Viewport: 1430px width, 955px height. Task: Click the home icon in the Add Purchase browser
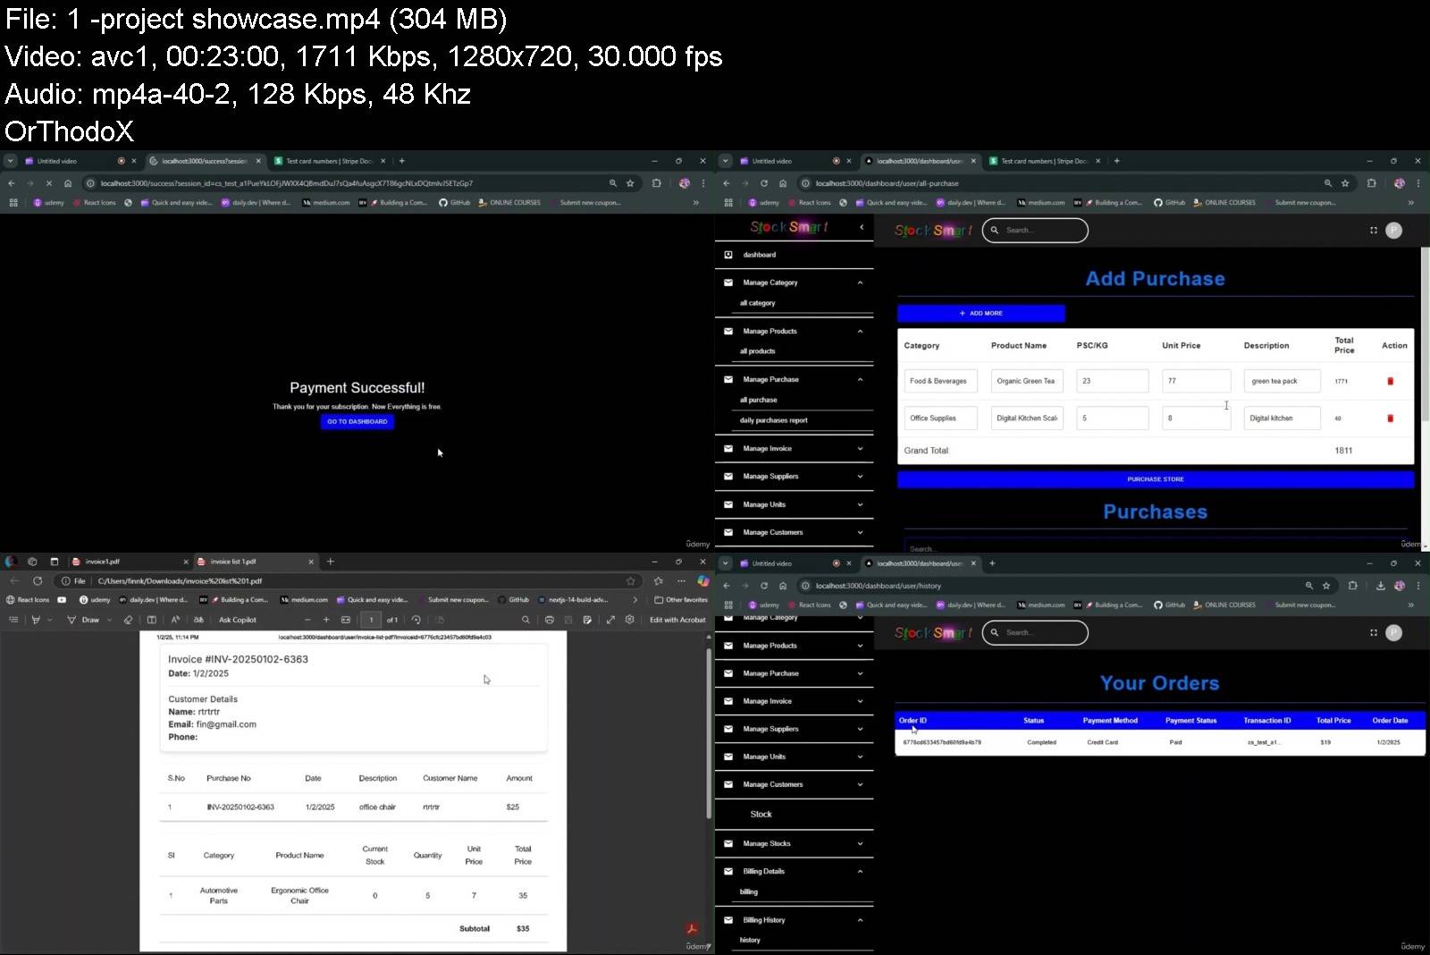(x=783, y=183)
